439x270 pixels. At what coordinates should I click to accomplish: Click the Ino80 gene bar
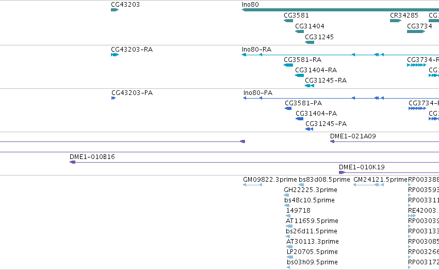340,10
